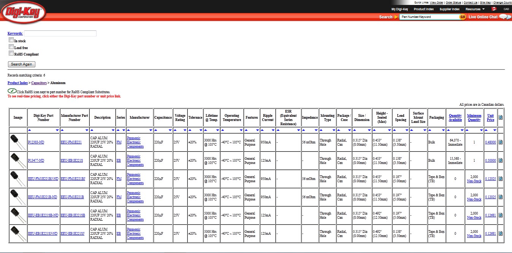The width and height of the screenshot is (512, 253).
Task: Open datasheet icon for EEU-EB1E221SB-ND row
Action: (x=500, y=215)
